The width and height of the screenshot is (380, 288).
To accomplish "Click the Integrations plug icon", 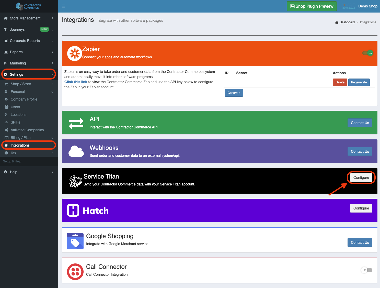I will pos(6,145).
